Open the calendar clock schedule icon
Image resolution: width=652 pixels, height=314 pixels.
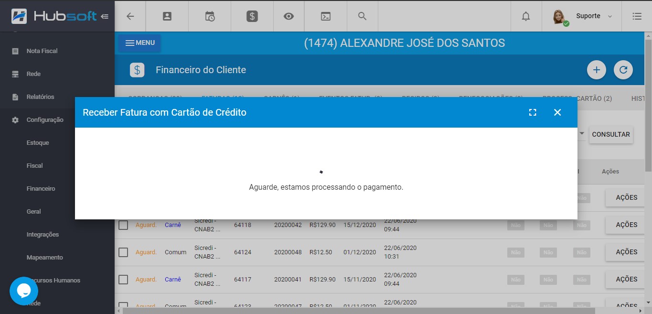(x=210, y=16)
